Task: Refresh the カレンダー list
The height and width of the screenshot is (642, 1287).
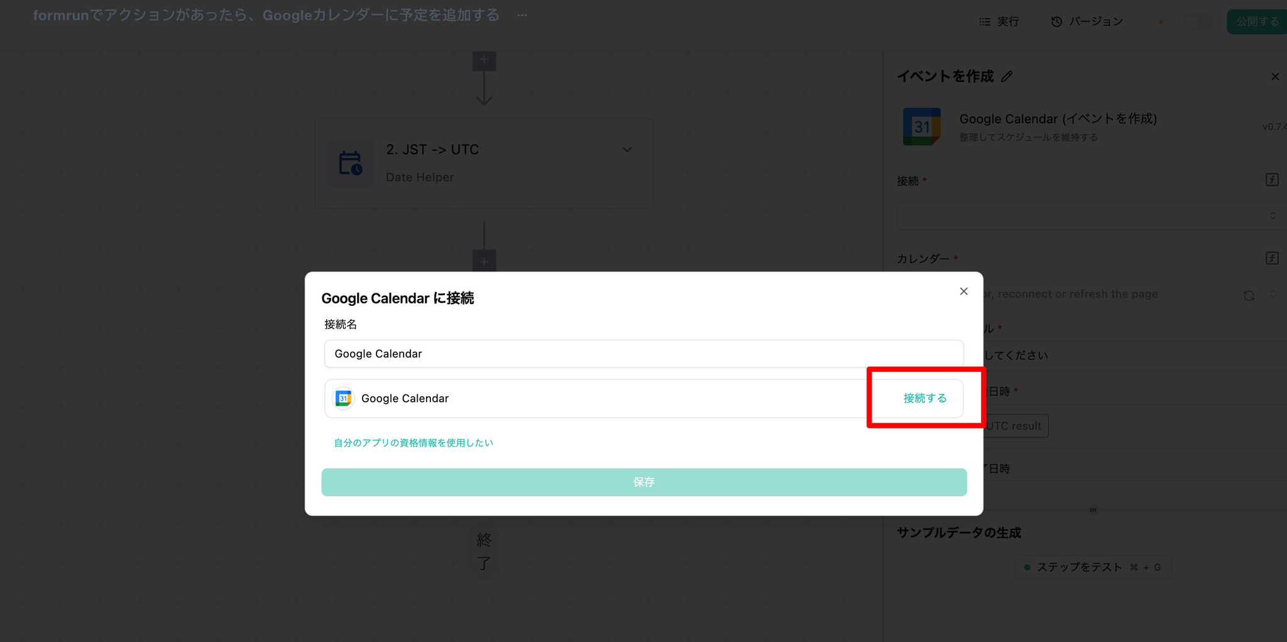Action: [1249, 295]
